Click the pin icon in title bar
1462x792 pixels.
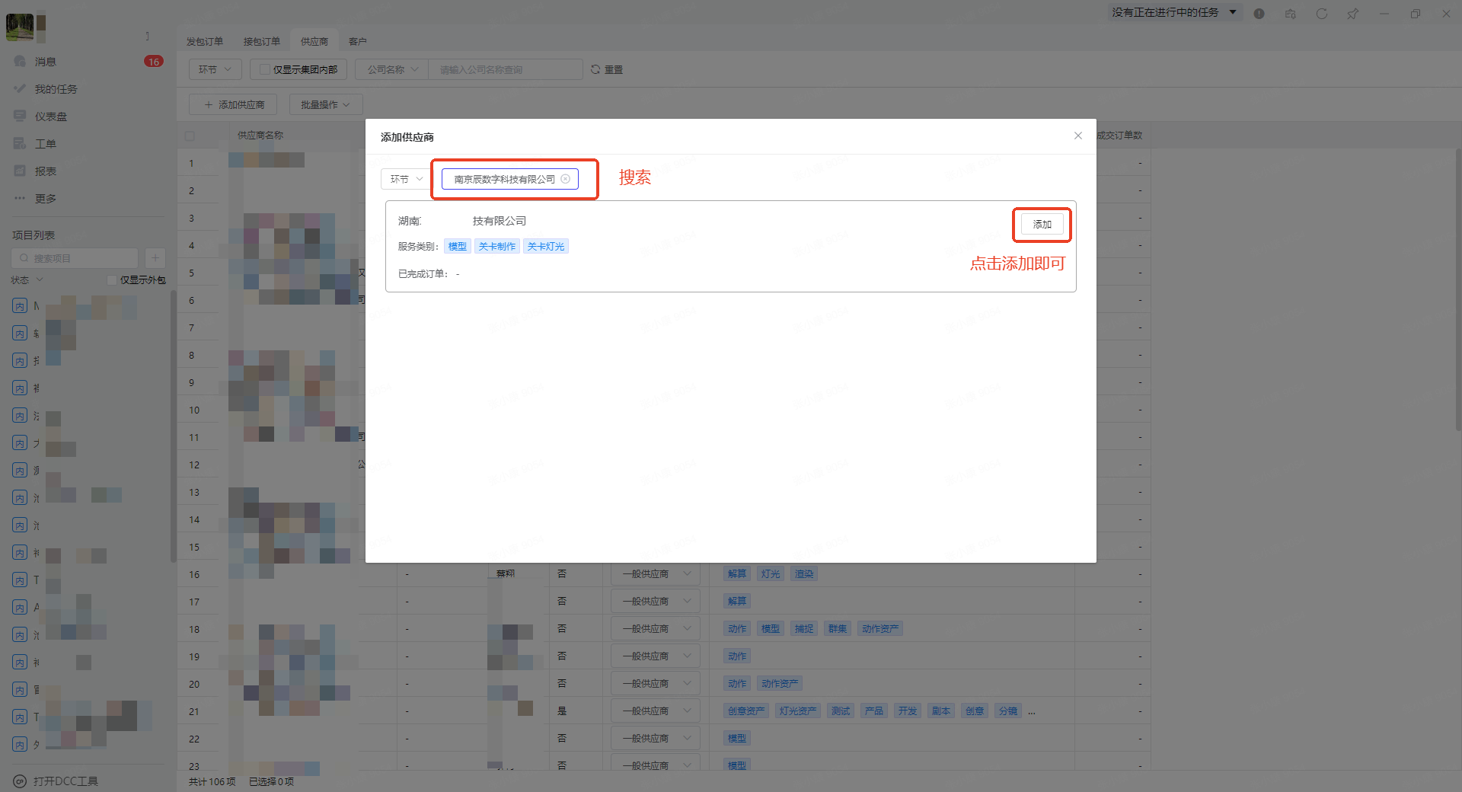(1352, 14)
